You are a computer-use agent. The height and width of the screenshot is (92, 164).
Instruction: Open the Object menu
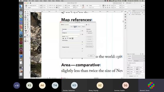point(45,1)
